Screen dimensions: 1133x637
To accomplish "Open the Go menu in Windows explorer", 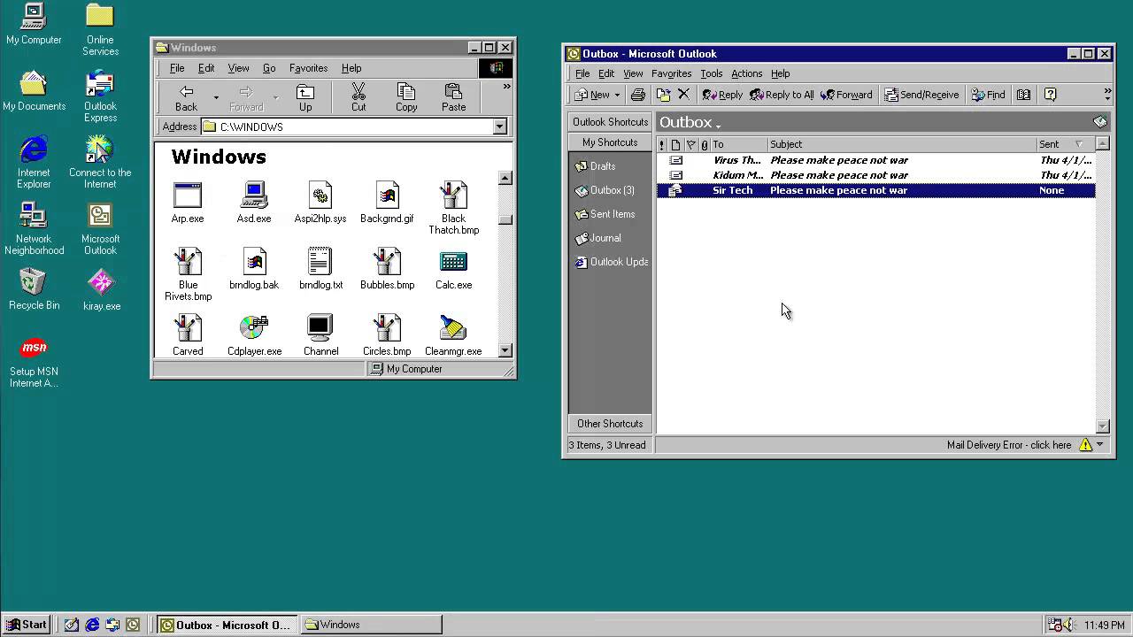I will pos(269,68).
